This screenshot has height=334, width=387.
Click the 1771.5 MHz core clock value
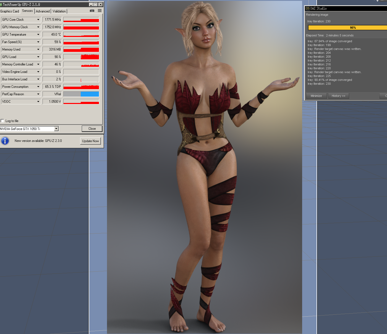point(52,20)
